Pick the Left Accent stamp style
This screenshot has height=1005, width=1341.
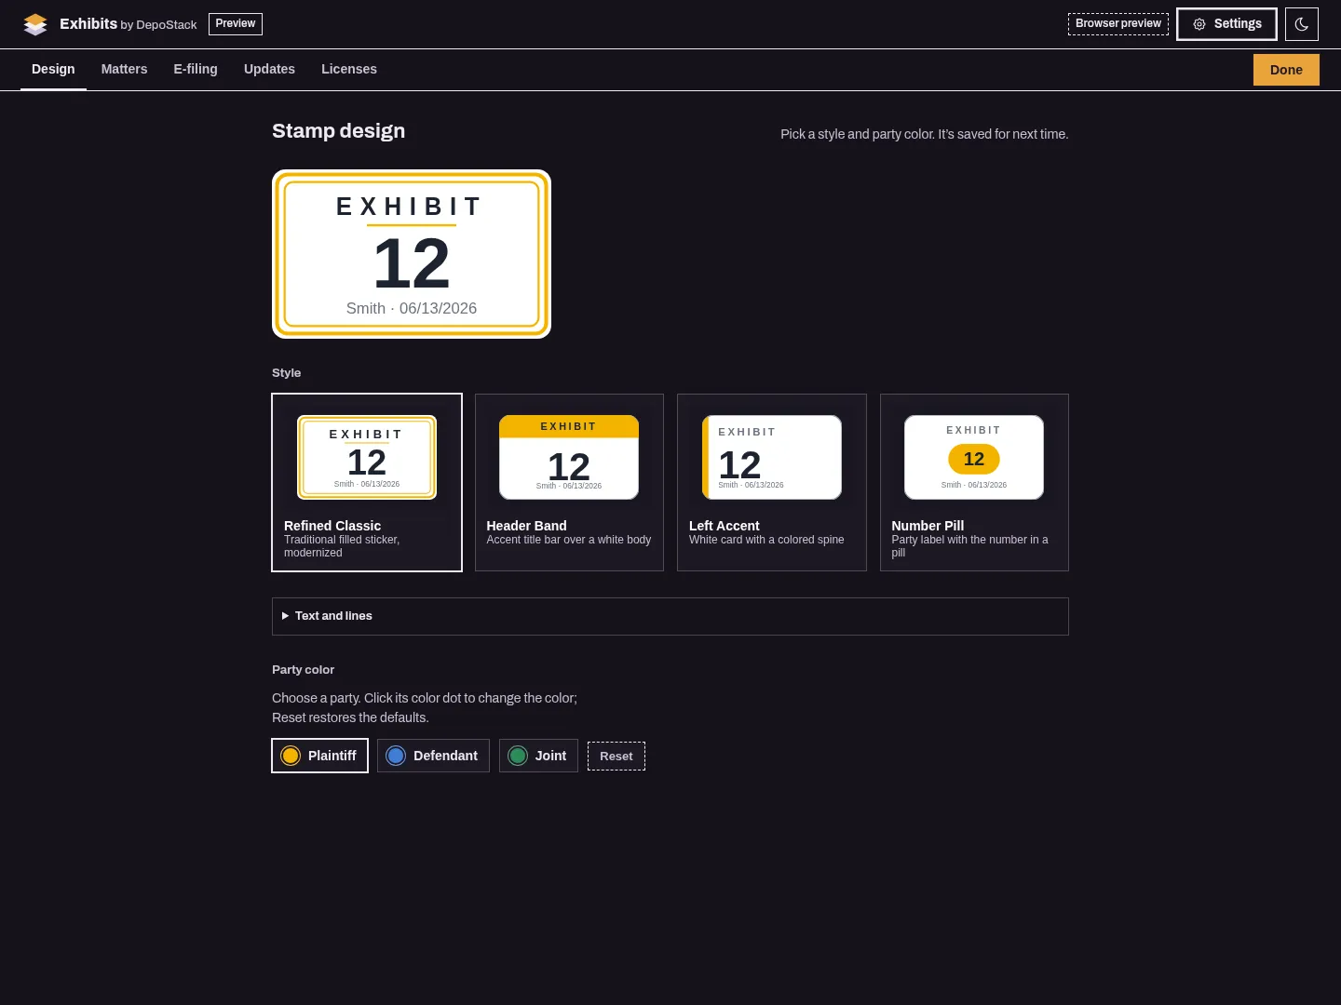click(x=772, y=482)
